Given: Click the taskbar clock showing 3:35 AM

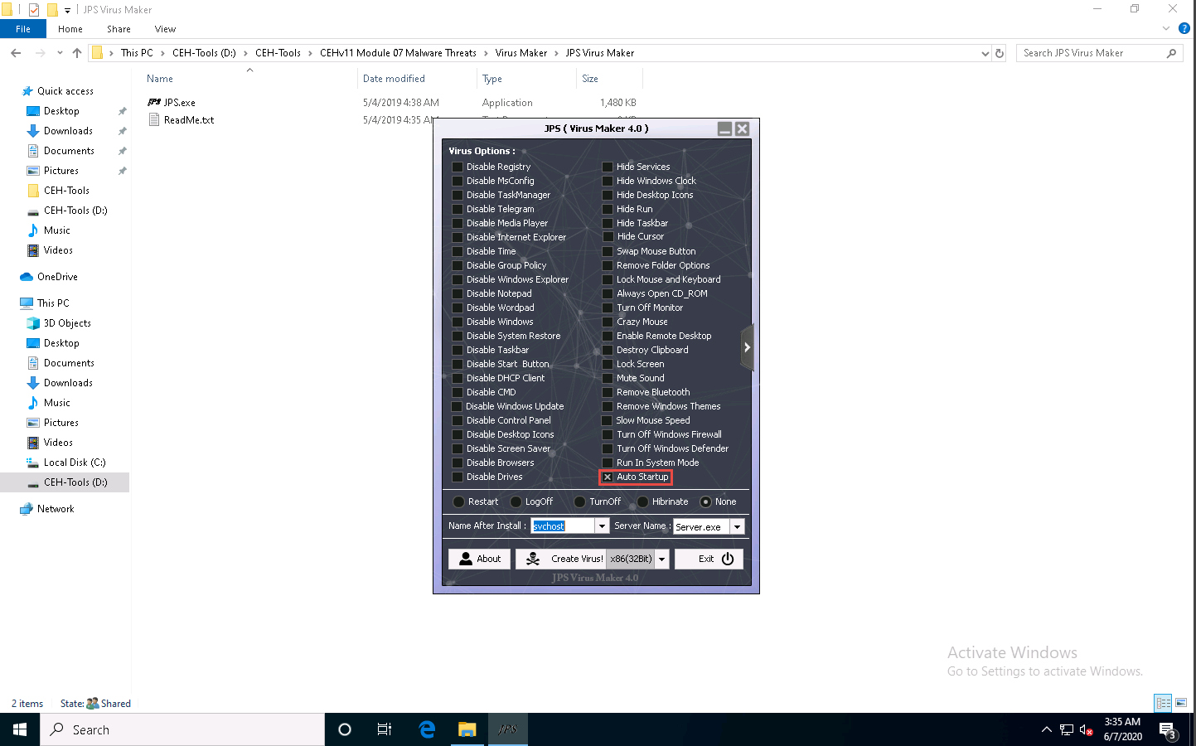Looking at the screenshot, I should point(1122,729).
